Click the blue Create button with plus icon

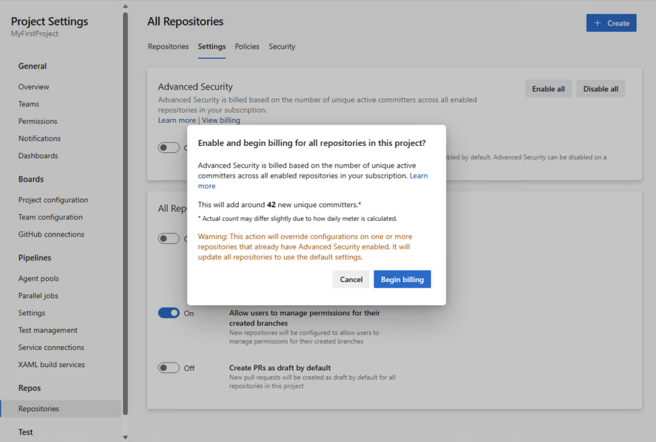pyautogui.click(x=611, y=22)
